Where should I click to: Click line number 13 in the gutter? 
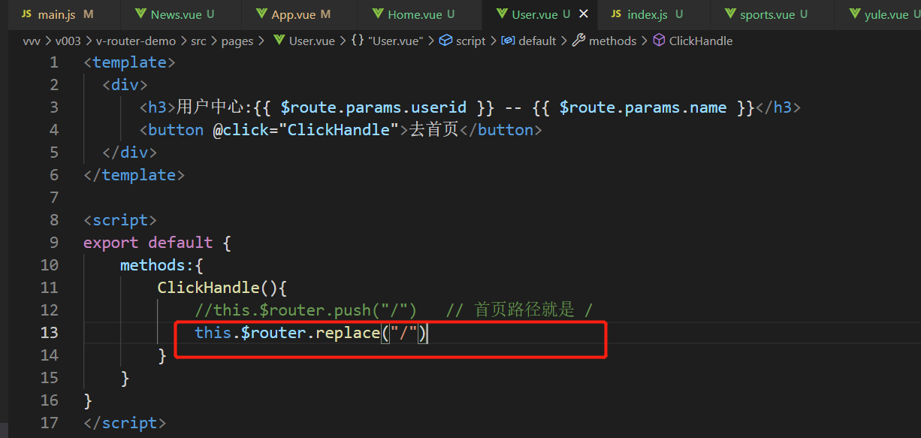[49, 333]
